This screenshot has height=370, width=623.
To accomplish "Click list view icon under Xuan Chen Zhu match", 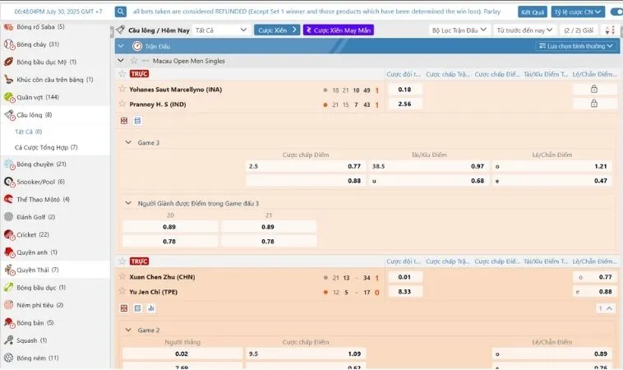I will [137, 308].
